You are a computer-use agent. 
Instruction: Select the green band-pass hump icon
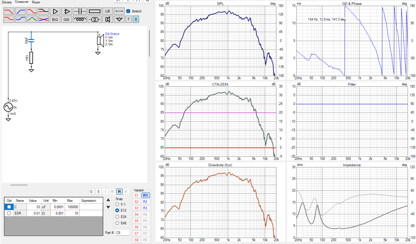(32, 19)
